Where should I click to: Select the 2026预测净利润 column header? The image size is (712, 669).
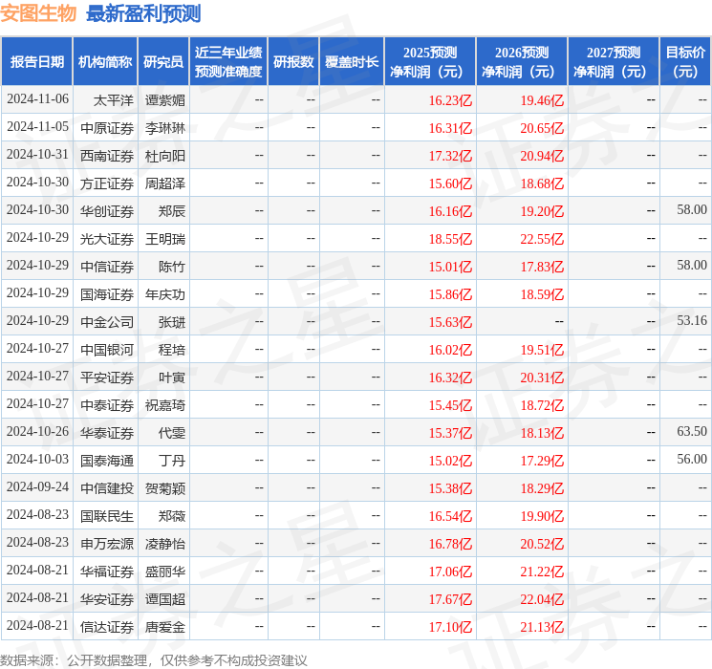(x=522, y=62)
